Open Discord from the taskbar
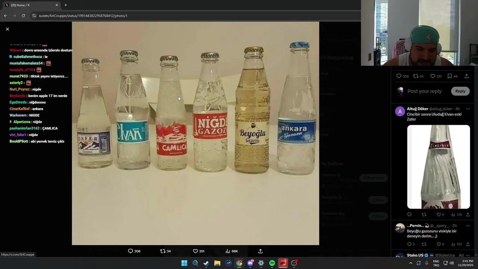The width and height of the screenshot is (478, 269). 250,263
